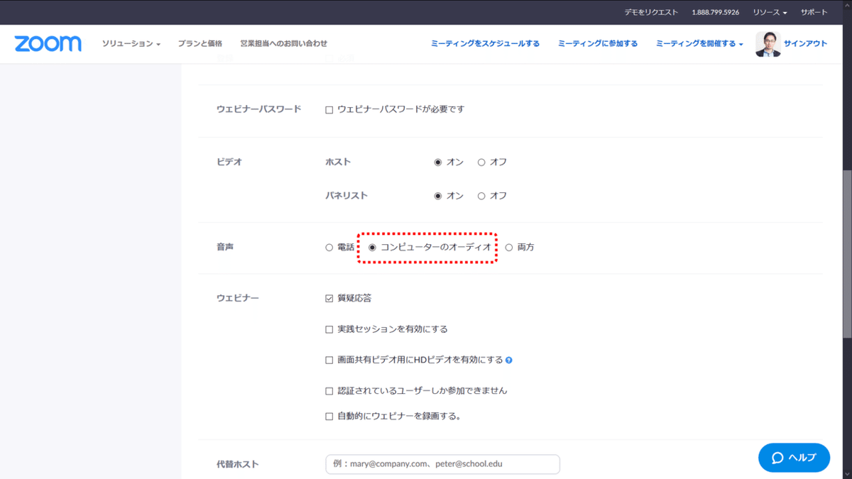Open the ヘルプ chat widget
Image resolution: width=852 pixels, height=479 pixels.
pyautogui.click(x=793, y=457)
